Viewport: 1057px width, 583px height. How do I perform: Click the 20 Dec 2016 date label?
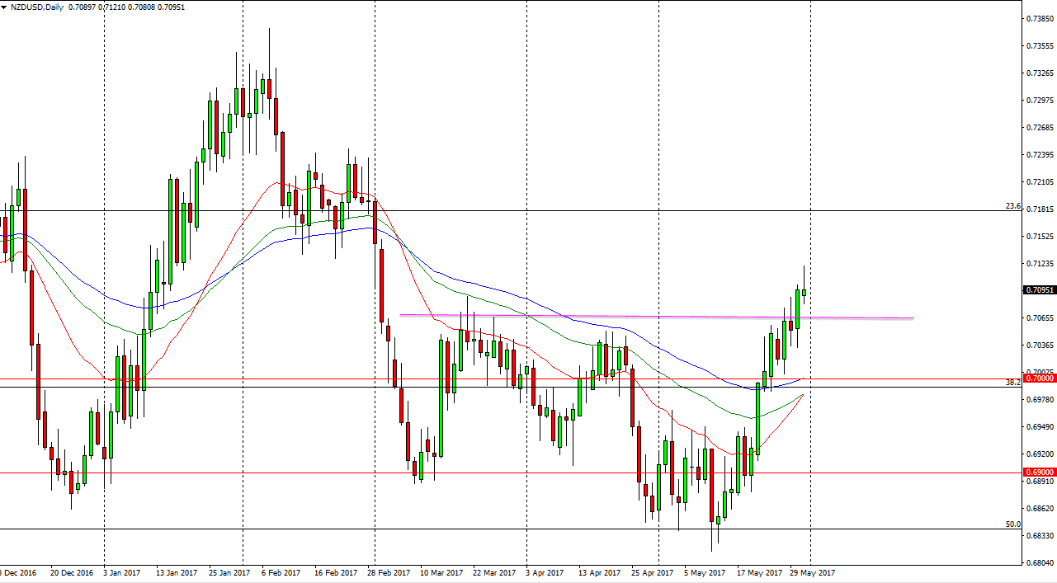(x=71, y=572)
